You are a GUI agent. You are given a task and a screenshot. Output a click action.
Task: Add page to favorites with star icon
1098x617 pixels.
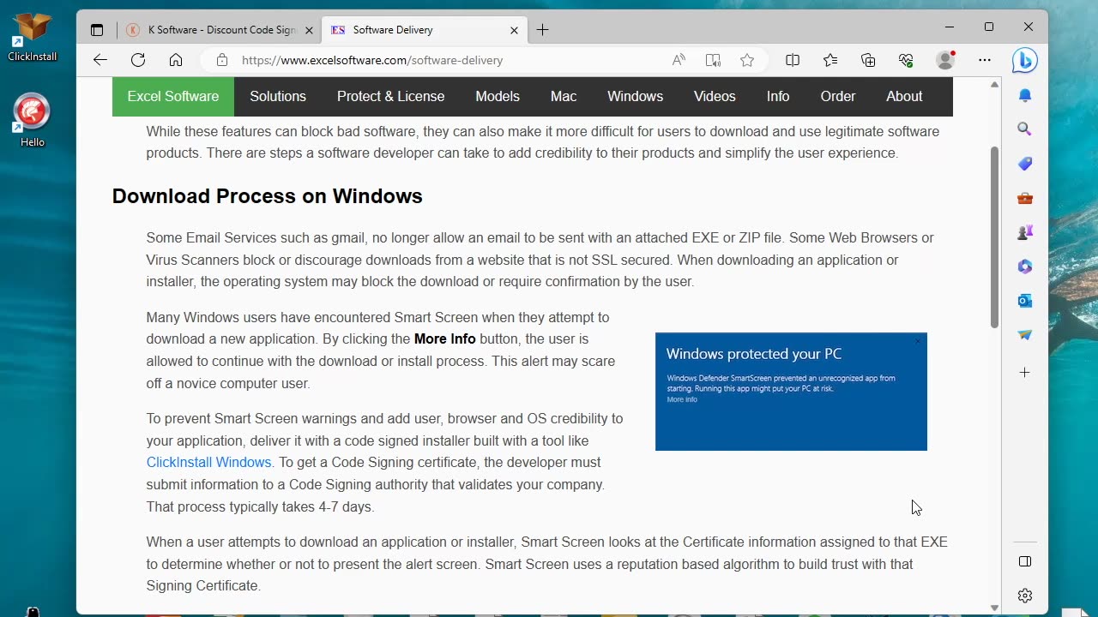point(747,60)
